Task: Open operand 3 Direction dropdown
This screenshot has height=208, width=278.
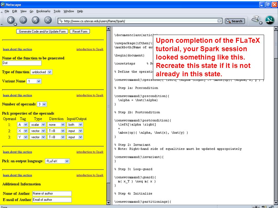Action: point(56,137)
